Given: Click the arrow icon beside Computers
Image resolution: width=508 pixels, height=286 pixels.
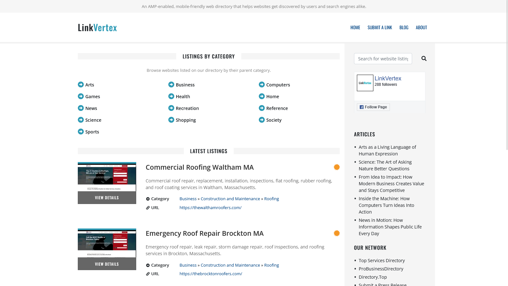Looking at the screenshot, I should pyautogui.click(x=262, y=85).
